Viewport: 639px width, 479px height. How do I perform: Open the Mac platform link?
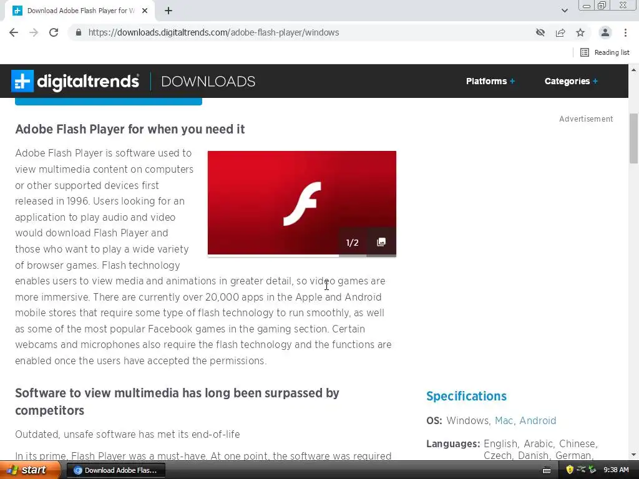504,420
